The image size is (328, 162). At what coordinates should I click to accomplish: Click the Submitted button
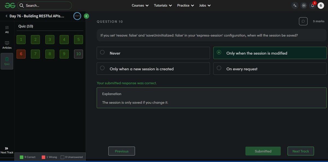[263, 151]
